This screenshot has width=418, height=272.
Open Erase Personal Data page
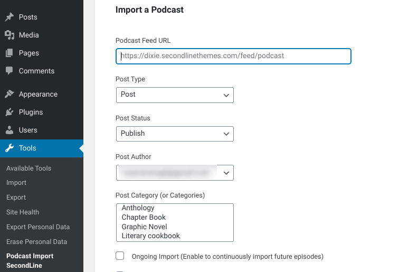tap(36, 241)
